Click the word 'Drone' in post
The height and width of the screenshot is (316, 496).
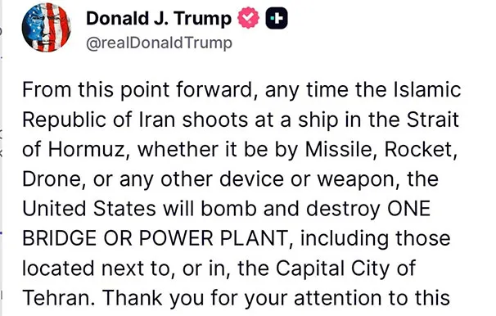(52, 179)
